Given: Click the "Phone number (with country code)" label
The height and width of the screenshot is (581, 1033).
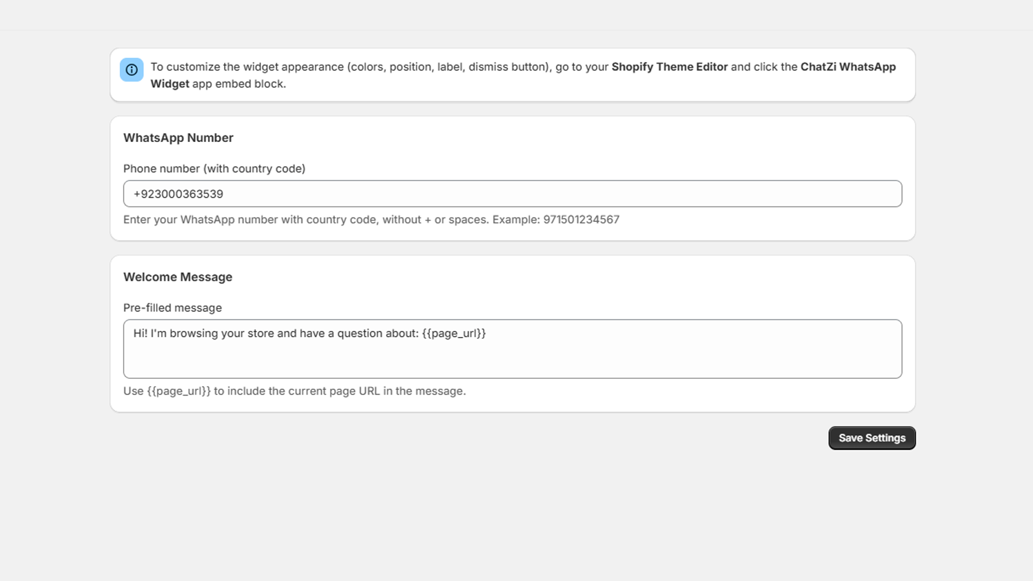Looking at the screenshot, I should click(214, 169).
